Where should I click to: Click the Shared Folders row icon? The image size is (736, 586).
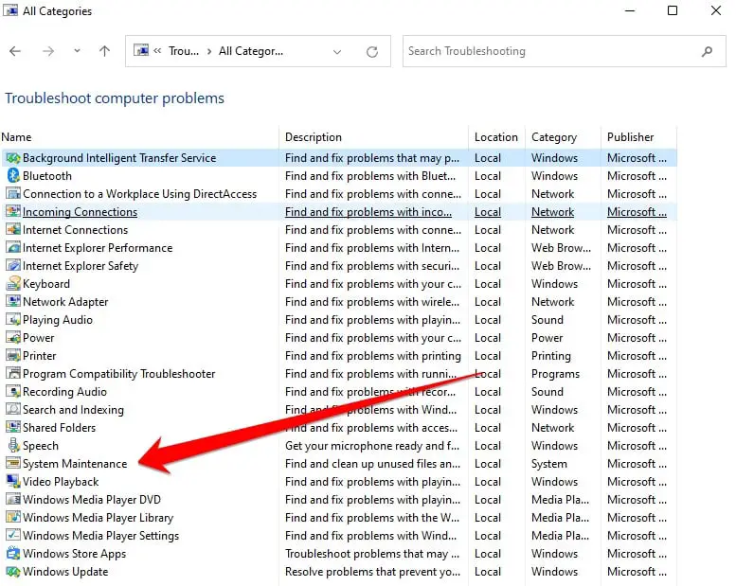(13, 428)
